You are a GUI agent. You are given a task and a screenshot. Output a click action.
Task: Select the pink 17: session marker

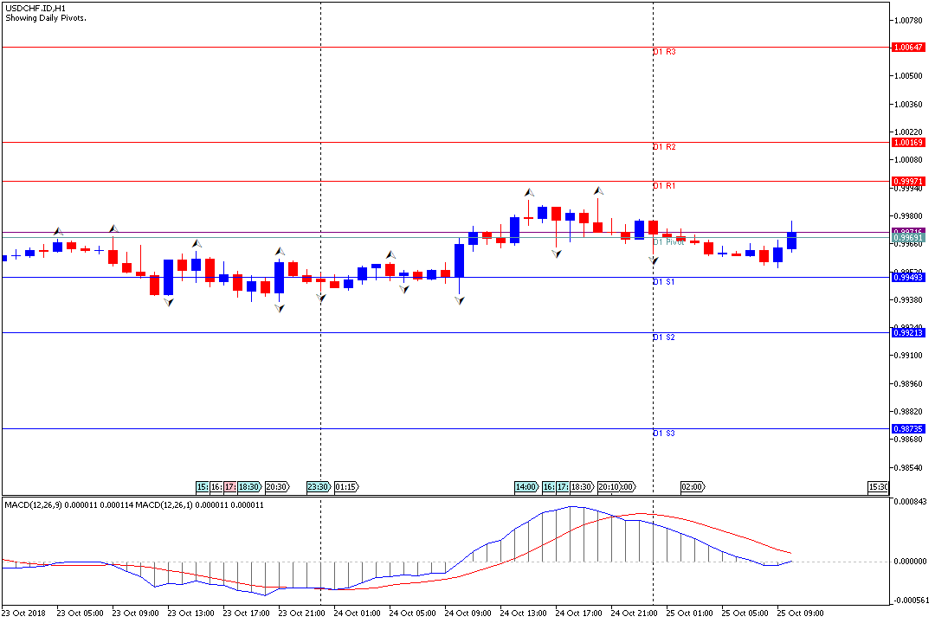230,487
